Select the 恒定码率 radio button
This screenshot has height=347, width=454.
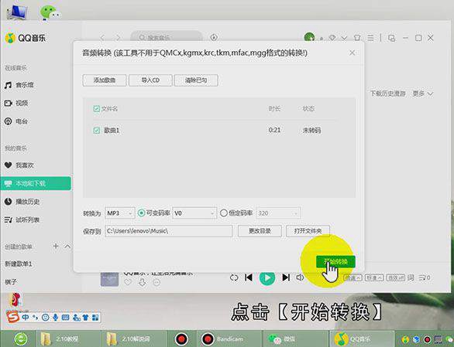point(224,213)
